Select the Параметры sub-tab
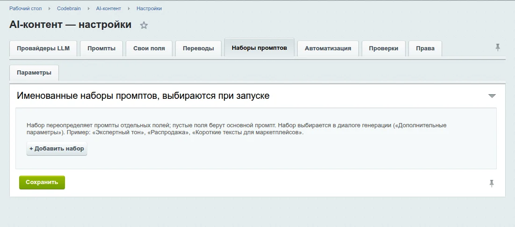Viewport: 515px width, 227px height. point(34,73)
